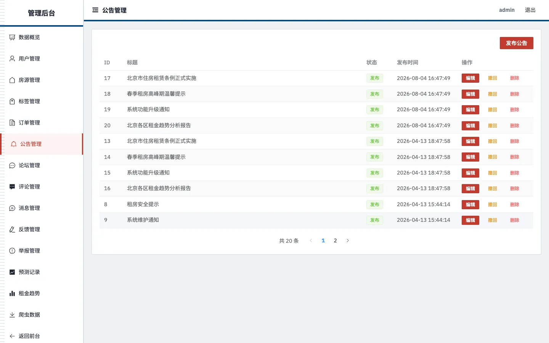Edit announcement ID 18
Image resolution: width=549 pixels, height=343 pixels.
470,94
